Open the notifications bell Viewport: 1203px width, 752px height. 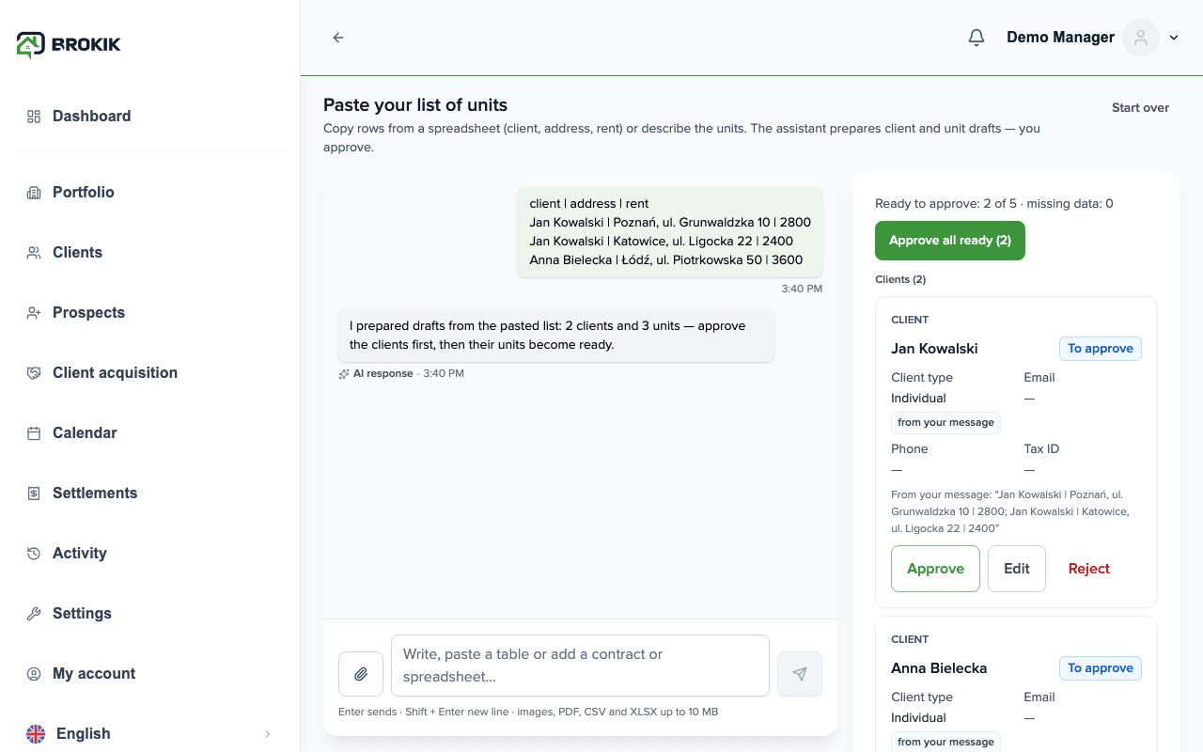(976, 38)
